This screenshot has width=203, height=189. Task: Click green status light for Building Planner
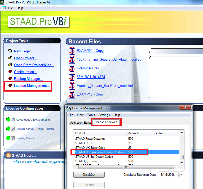click(x=8, y=138)
